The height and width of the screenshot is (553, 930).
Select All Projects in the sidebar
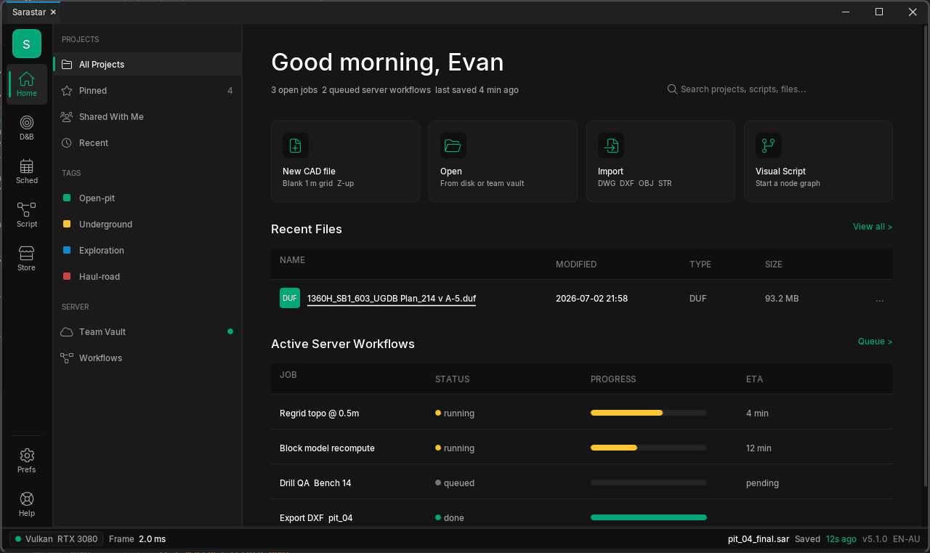pyautogui.click(x=147, y=64)
